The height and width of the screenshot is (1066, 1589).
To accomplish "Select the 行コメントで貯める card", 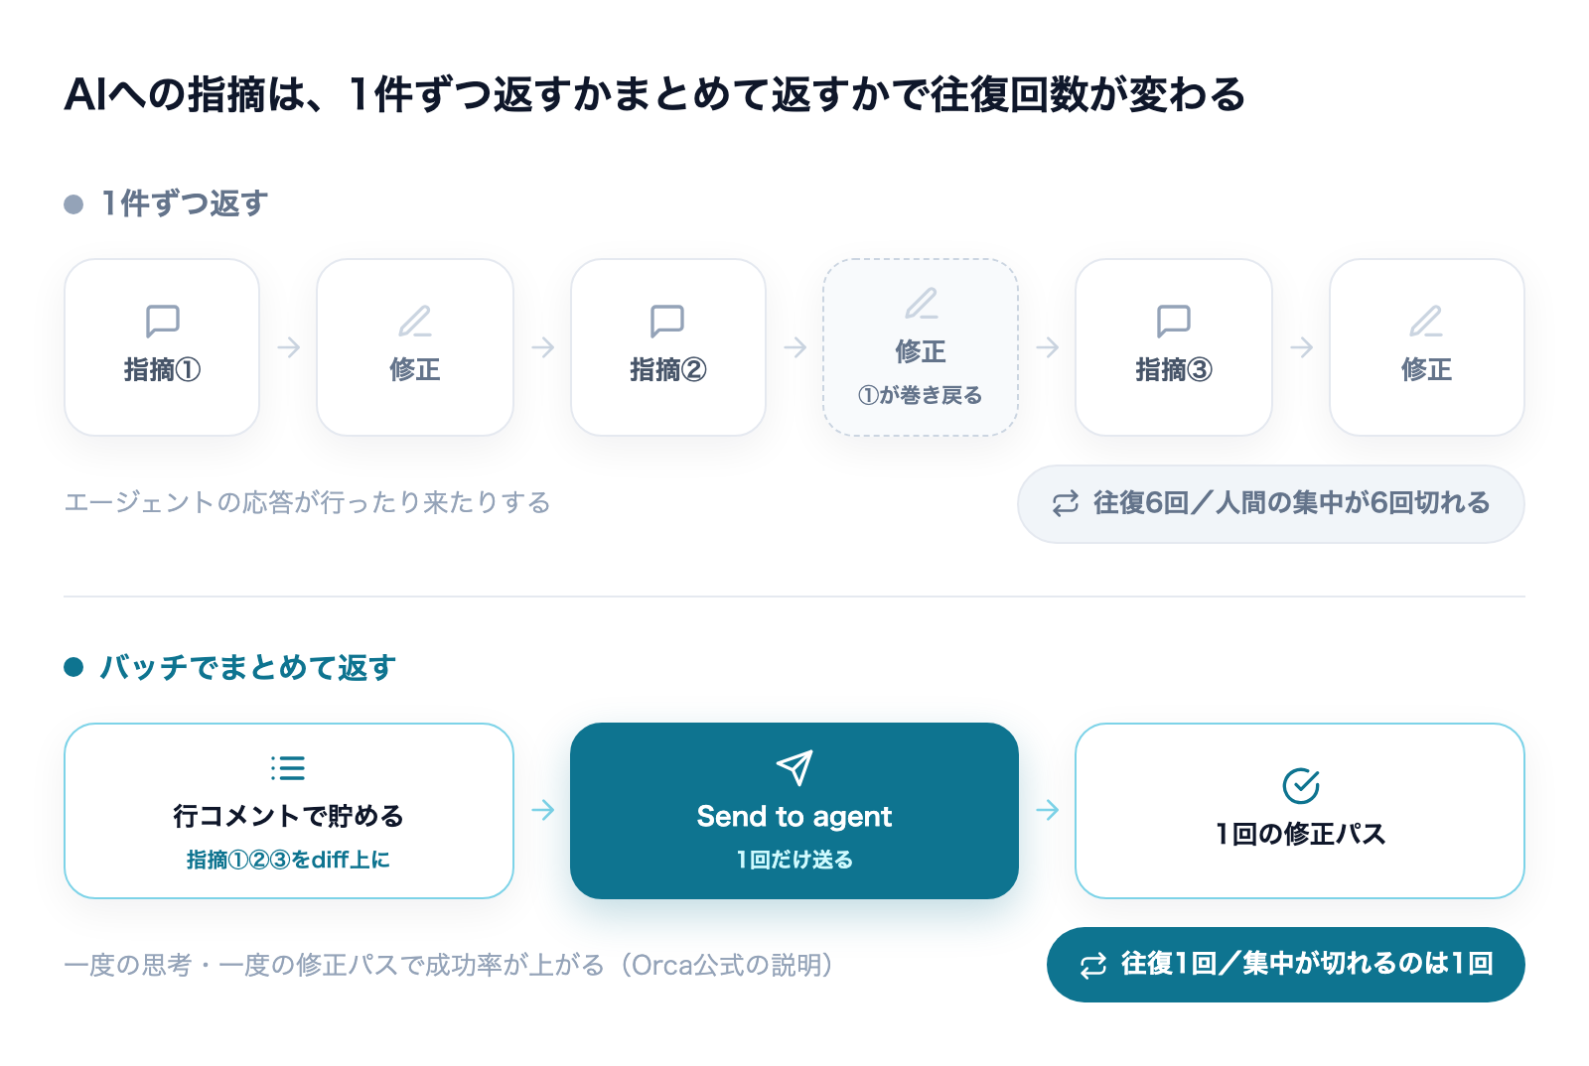I will [289, 811].
